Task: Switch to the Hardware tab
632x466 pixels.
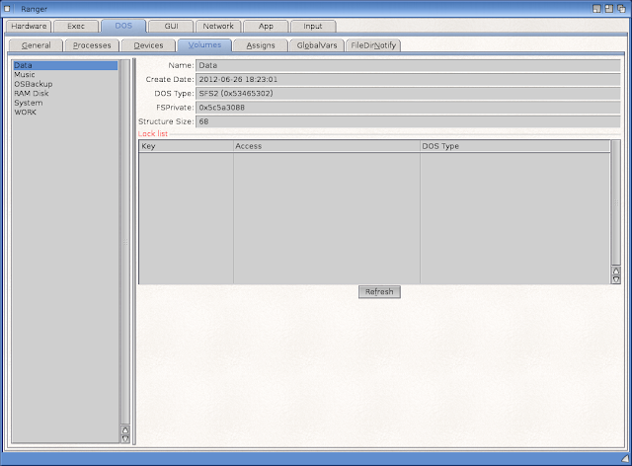Action: [29, 26]
